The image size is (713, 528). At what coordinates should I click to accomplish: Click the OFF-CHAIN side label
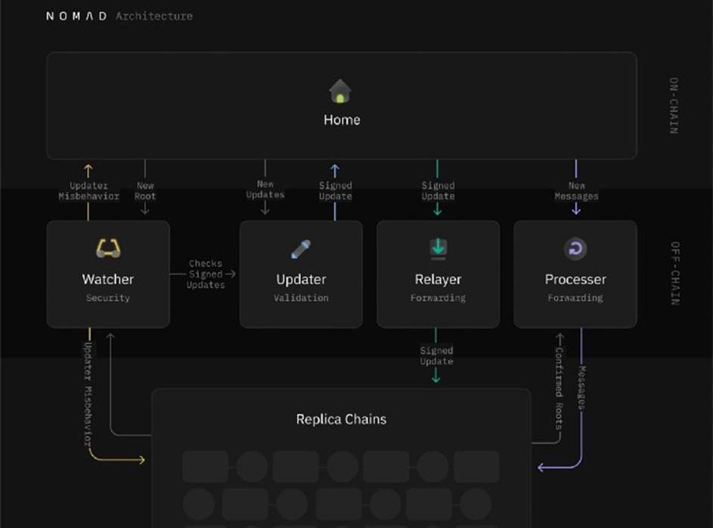coord(675,273)
